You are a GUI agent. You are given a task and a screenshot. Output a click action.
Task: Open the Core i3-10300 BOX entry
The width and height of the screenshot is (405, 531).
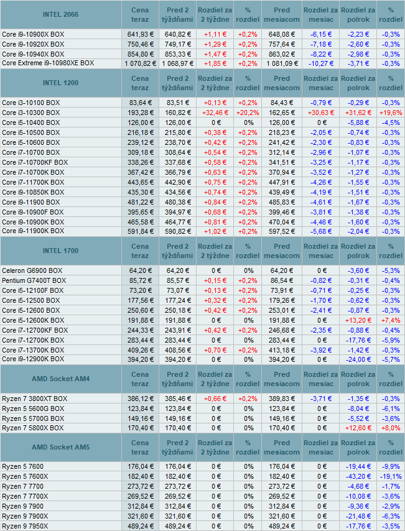[31, 113]
